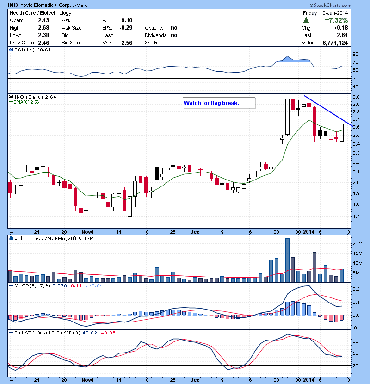This screenshot has width=370, height=384.
Task: Click the 'EMA(8) 2.56' legend text
Action: coord(26,102)
